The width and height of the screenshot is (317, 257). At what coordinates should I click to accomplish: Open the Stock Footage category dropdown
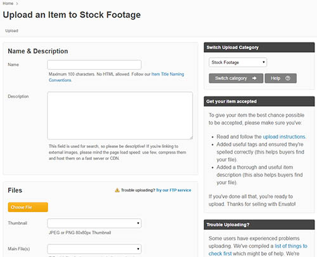click(x=238, y=62)
